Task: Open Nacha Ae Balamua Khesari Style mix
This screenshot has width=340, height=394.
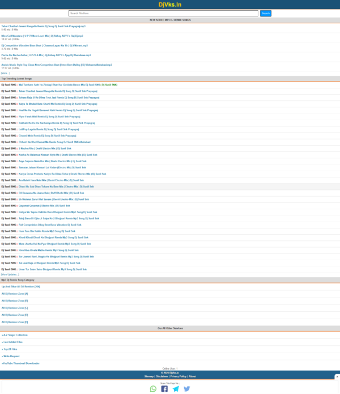Action: pos(58,155)
